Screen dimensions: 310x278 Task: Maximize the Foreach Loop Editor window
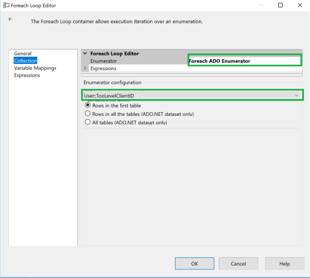tap(280, 5)
